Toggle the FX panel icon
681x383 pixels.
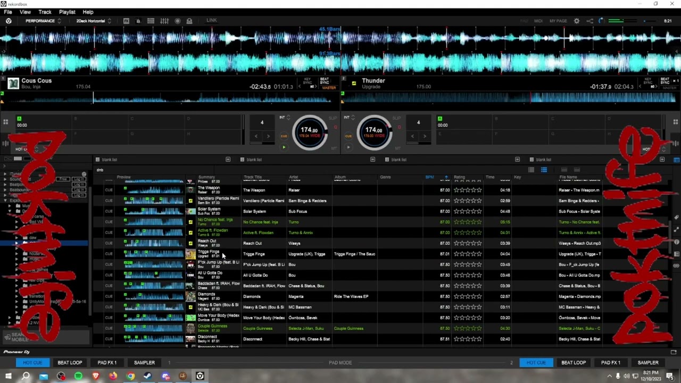point(126,21)
